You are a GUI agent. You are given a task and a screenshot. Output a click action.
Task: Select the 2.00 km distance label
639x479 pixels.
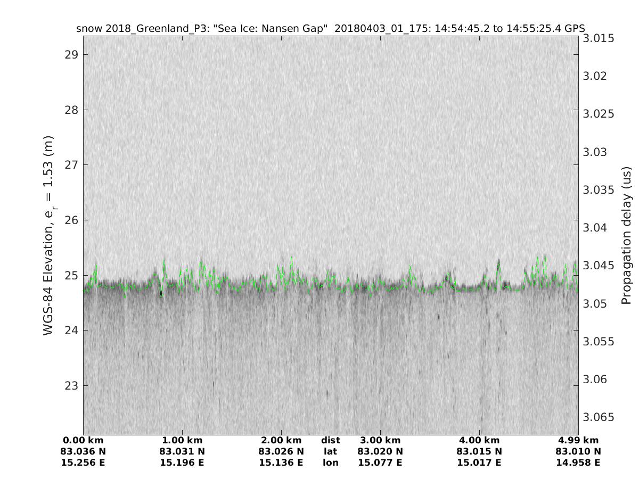point(281,441)
